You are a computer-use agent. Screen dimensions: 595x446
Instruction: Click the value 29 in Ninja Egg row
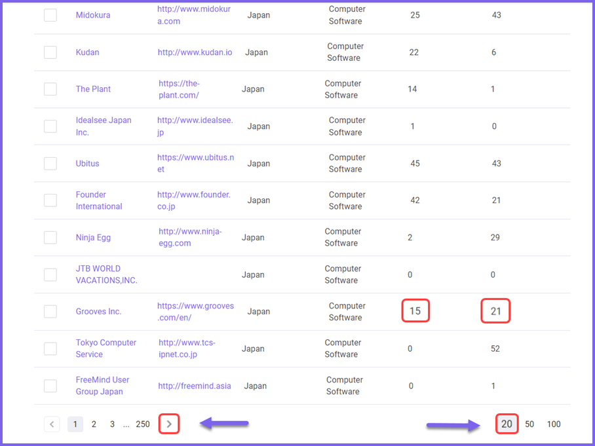(x=495, y=238)
